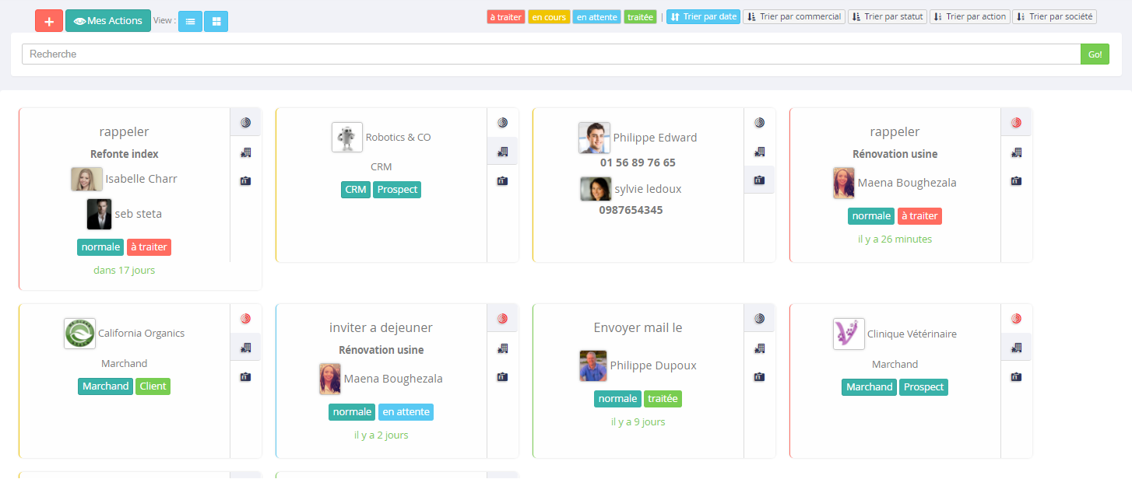This screenshot has width=1132, height=479.
Task: Open the Refonte index title
Action: (x=125, y=154)
